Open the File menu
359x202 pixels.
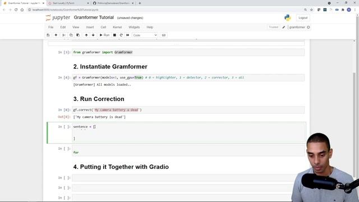(51, 27)
